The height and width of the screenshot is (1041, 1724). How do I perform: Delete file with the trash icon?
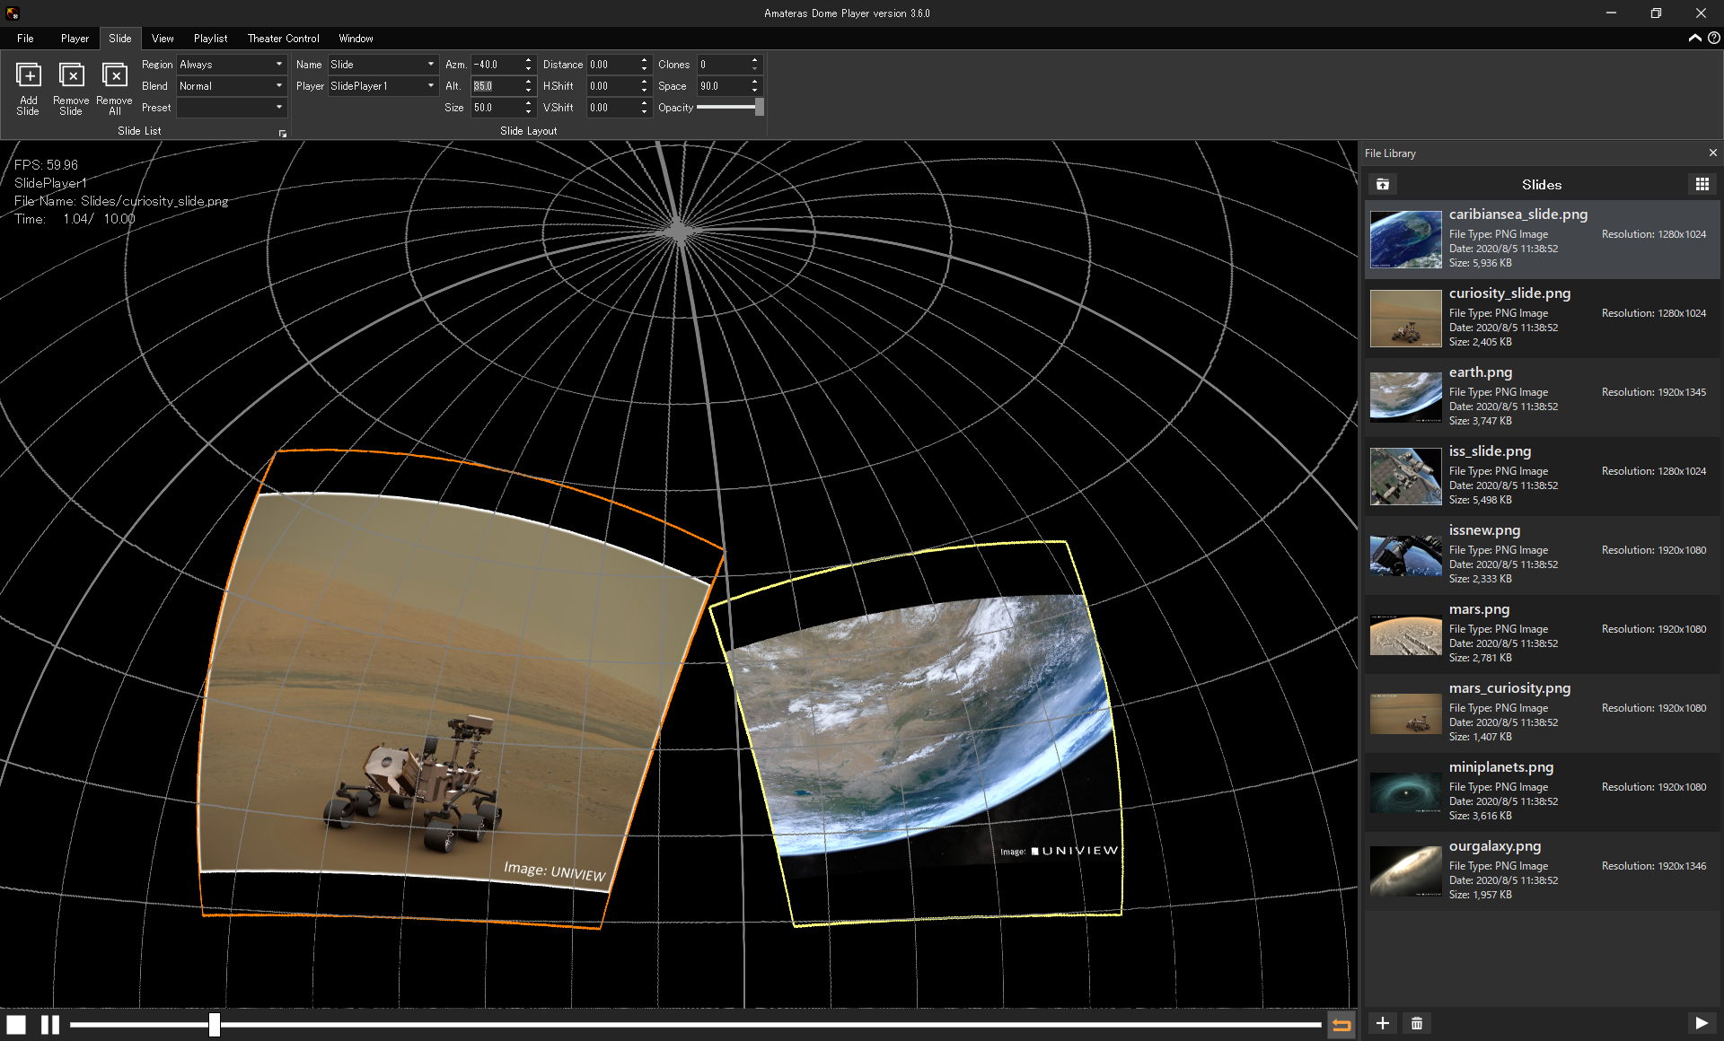click(1416, 1023)
